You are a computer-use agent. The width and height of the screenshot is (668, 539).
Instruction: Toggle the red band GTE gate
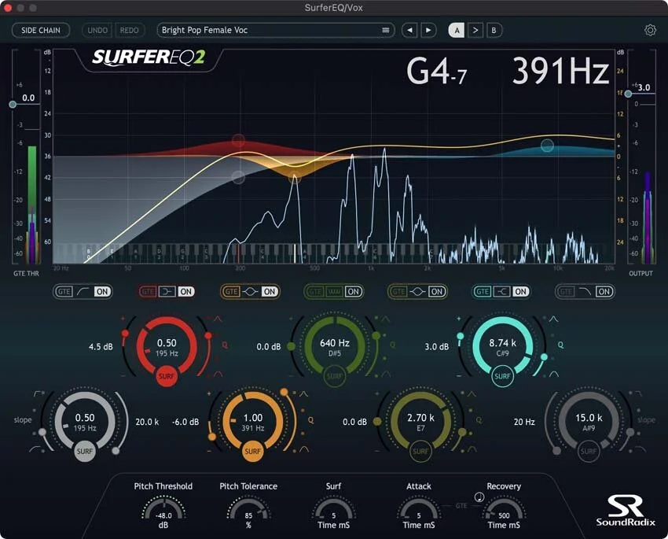click(x=148, y=292)
